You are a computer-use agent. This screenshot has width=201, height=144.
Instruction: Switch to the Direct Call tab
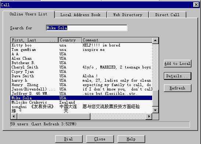tap(167, 15)
